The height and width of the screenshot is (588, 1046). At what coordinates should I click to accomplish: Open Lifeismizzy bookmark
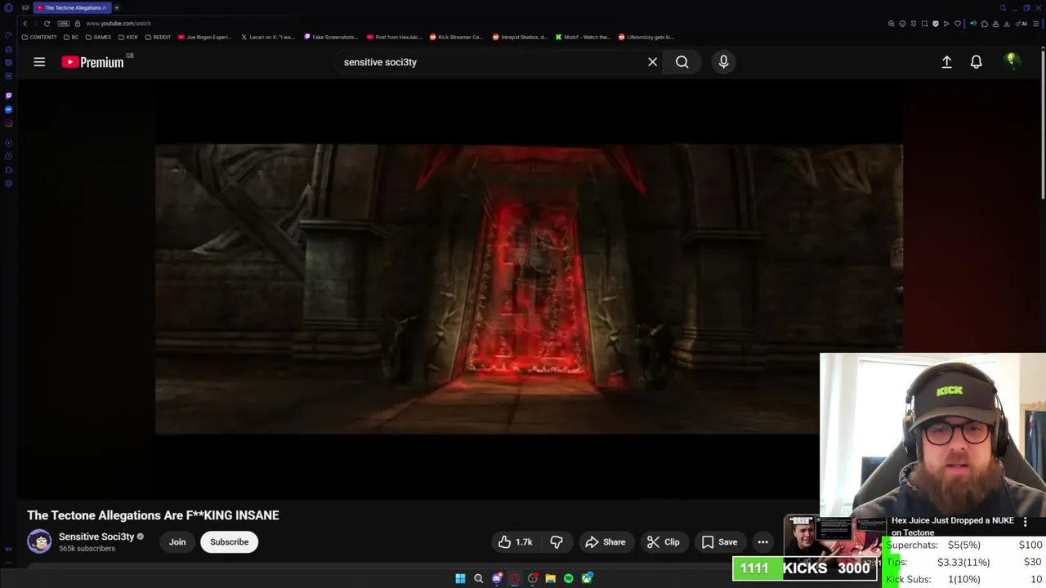point(646,37)
